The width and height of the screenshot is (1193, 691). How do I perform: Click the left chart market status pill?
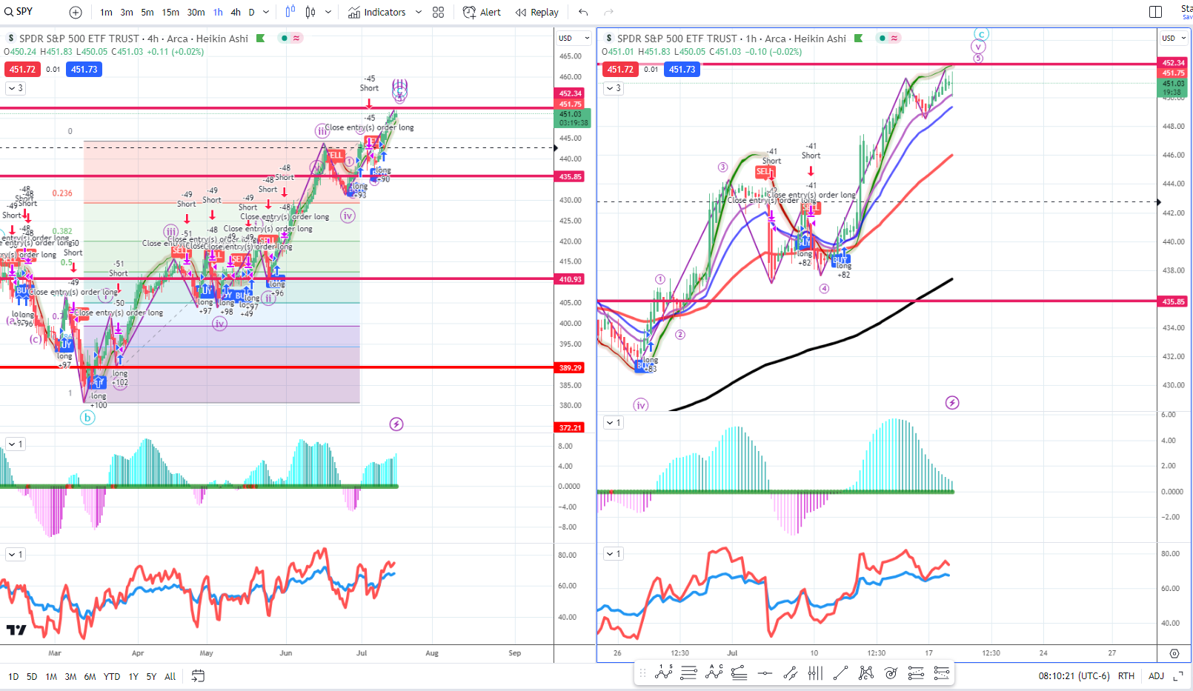290,38
